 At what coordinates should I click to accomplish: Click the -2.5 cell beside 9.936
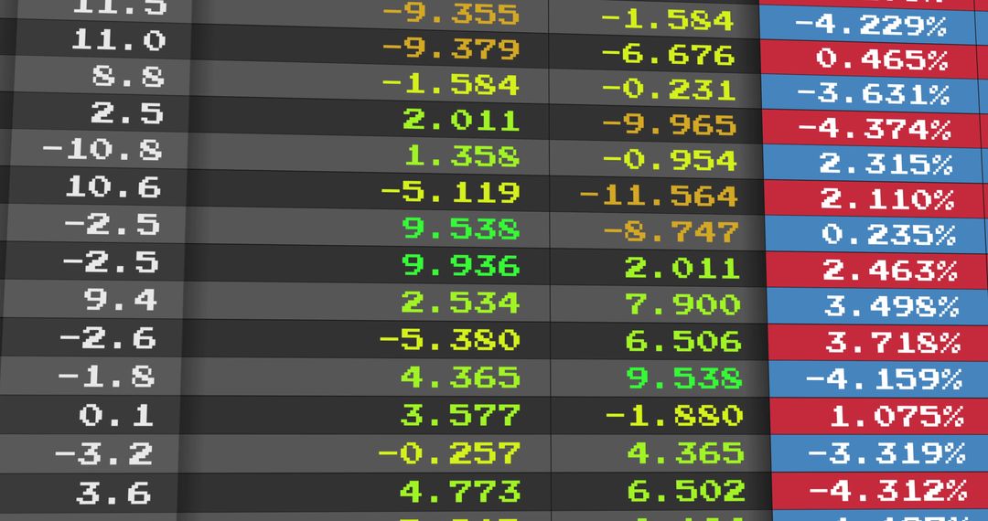point(111,263)
